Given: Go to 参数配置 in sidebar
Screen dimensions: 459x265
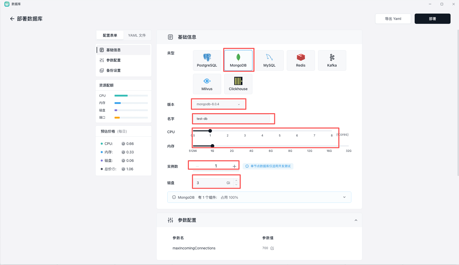Looking at the screenshot, I should point(124,60).
